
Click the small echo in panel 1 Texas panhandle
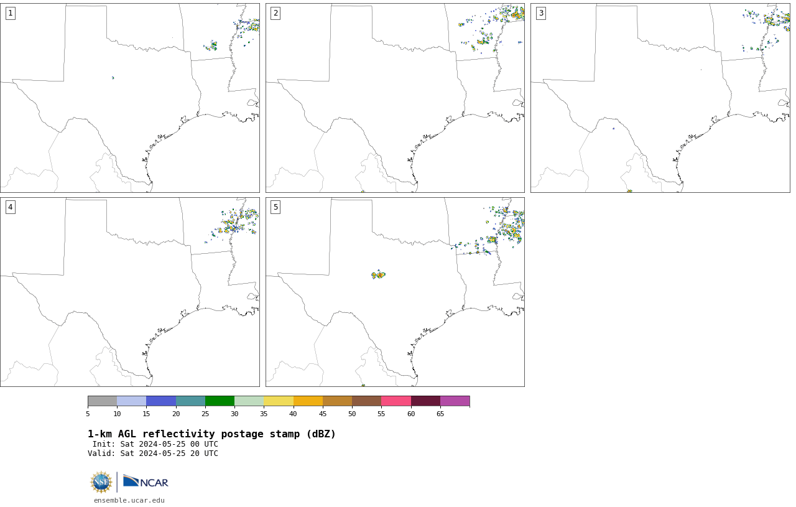[113, 78]
